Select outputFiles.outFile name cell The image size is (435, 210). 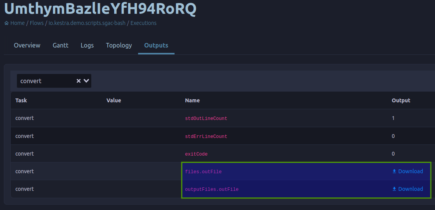pos(212,190)
